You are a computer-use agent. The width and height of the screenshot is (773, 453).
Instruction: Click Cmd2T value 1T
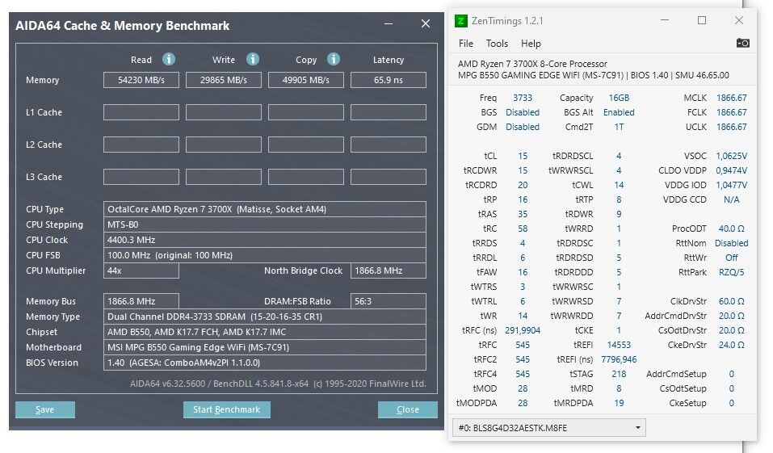tap(619, 127)
